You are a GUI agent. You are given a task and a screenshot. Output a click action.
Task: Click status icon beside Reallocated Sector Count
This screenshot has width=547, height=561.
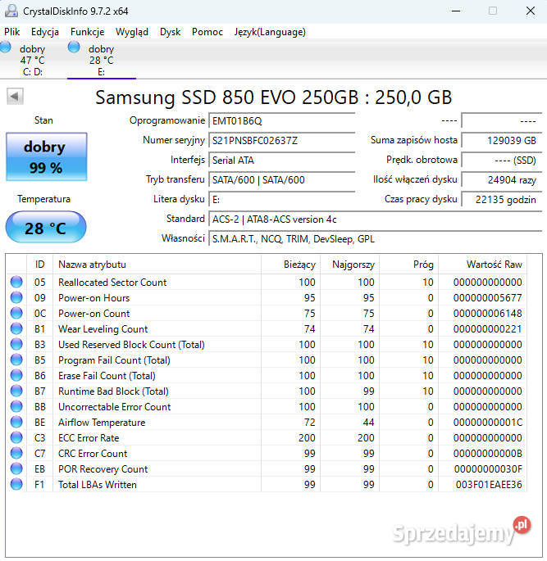(16, 283)
